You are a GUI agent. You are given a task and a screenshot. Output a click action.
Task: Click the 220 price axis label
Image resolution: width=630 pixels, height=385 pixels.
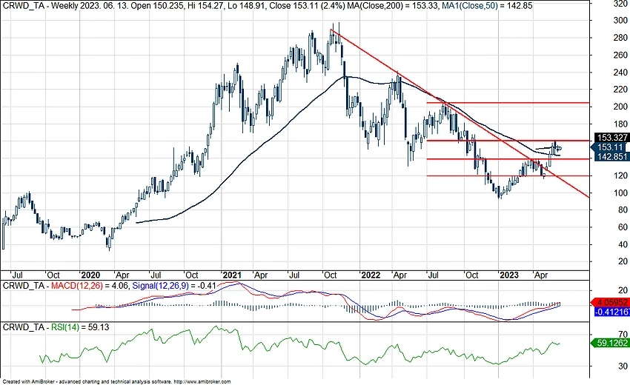pos(621,90)
